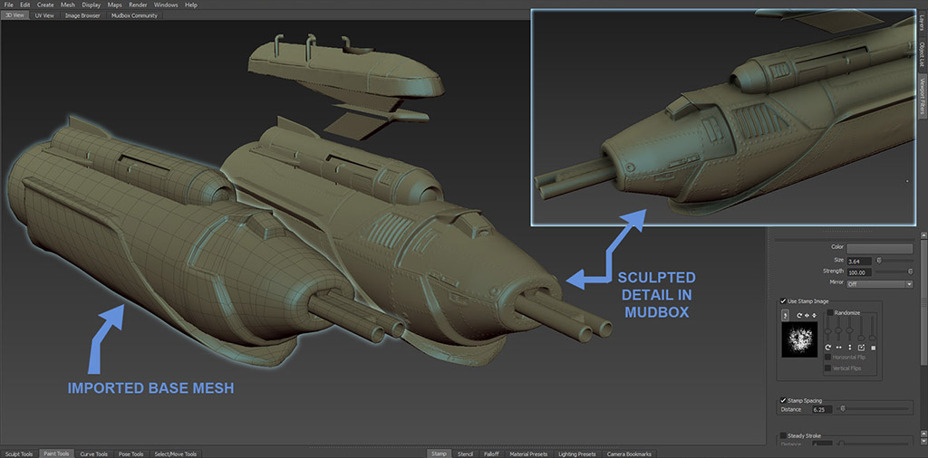Click the properties panel vertical scrollbar thumb
The image size is (928, 458).
tap(923, 302)
